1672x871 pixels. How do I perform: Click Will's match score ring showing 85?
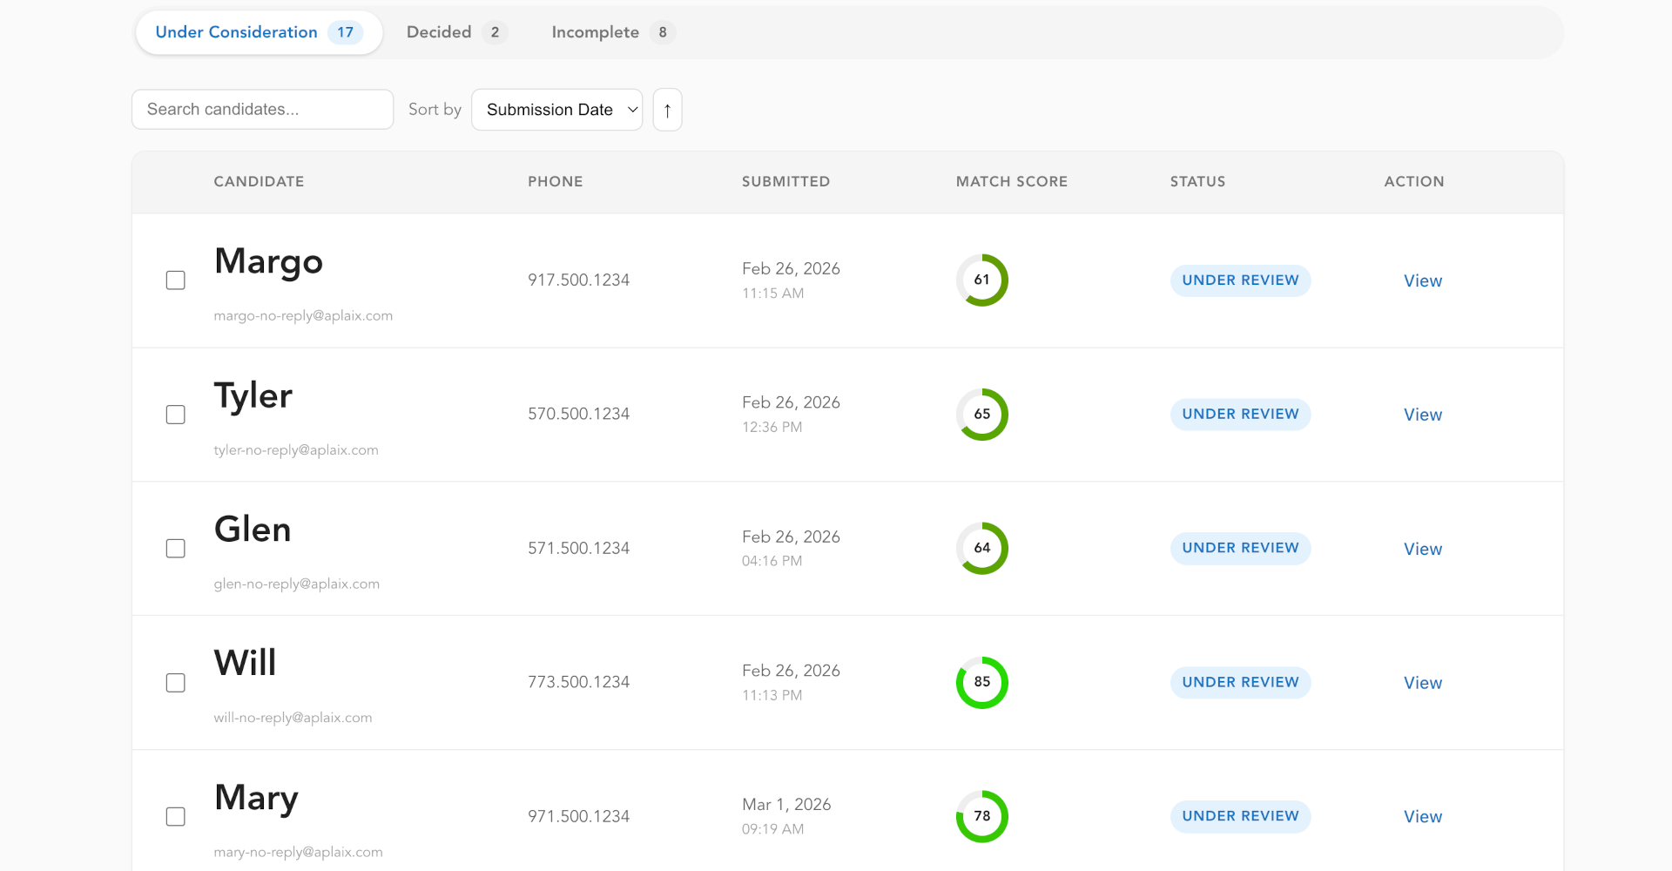point(981,683)
